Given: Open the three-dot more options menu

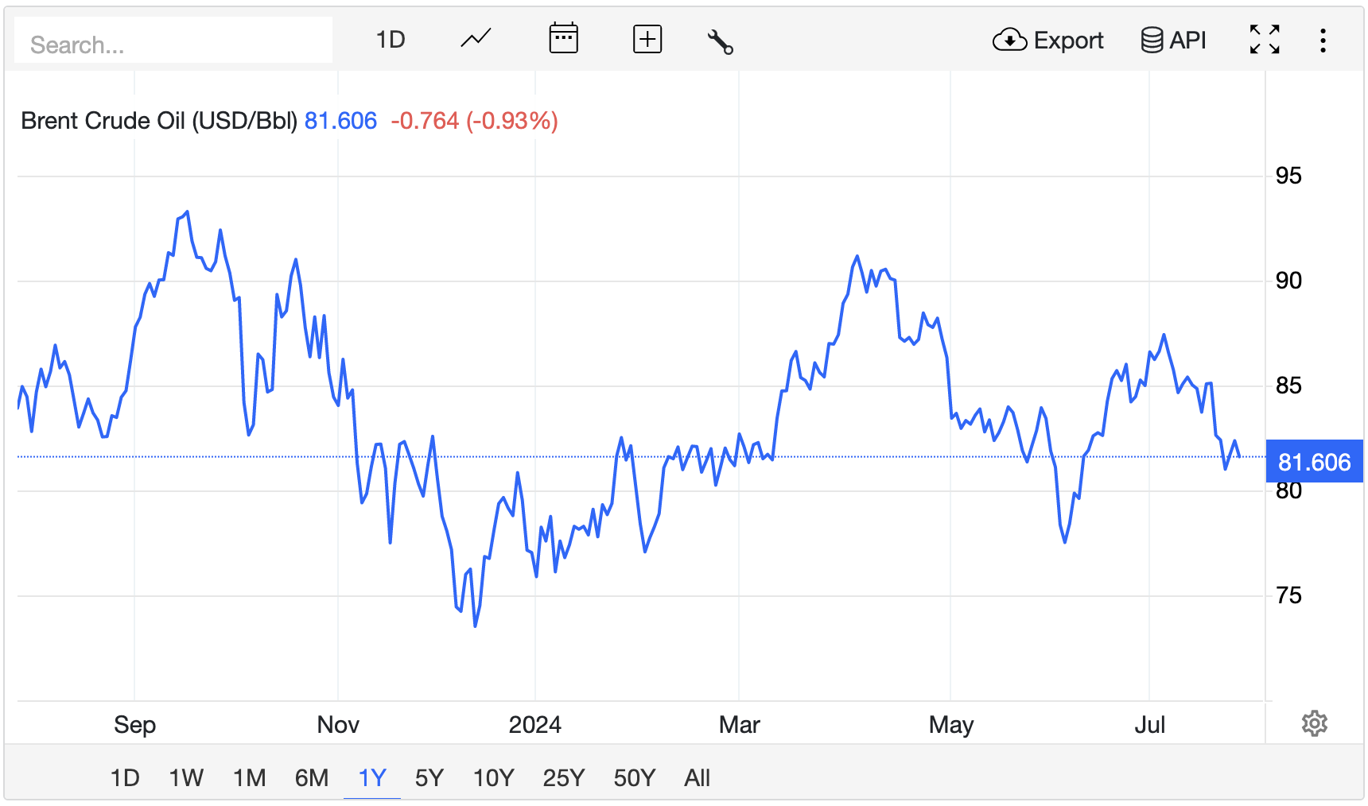Looking at the screenshot, I should pos(1323,41).
